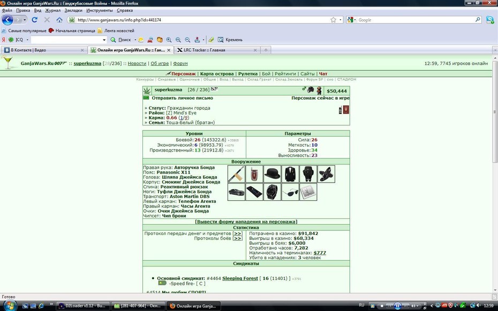The height and width of the screenshot is (311, 498).
Task: Open the Закладки menu
Action: click(x=73, y=10)
